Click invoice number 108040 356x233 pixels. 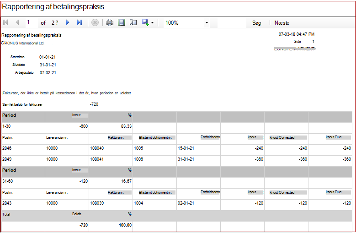(97, 148)
